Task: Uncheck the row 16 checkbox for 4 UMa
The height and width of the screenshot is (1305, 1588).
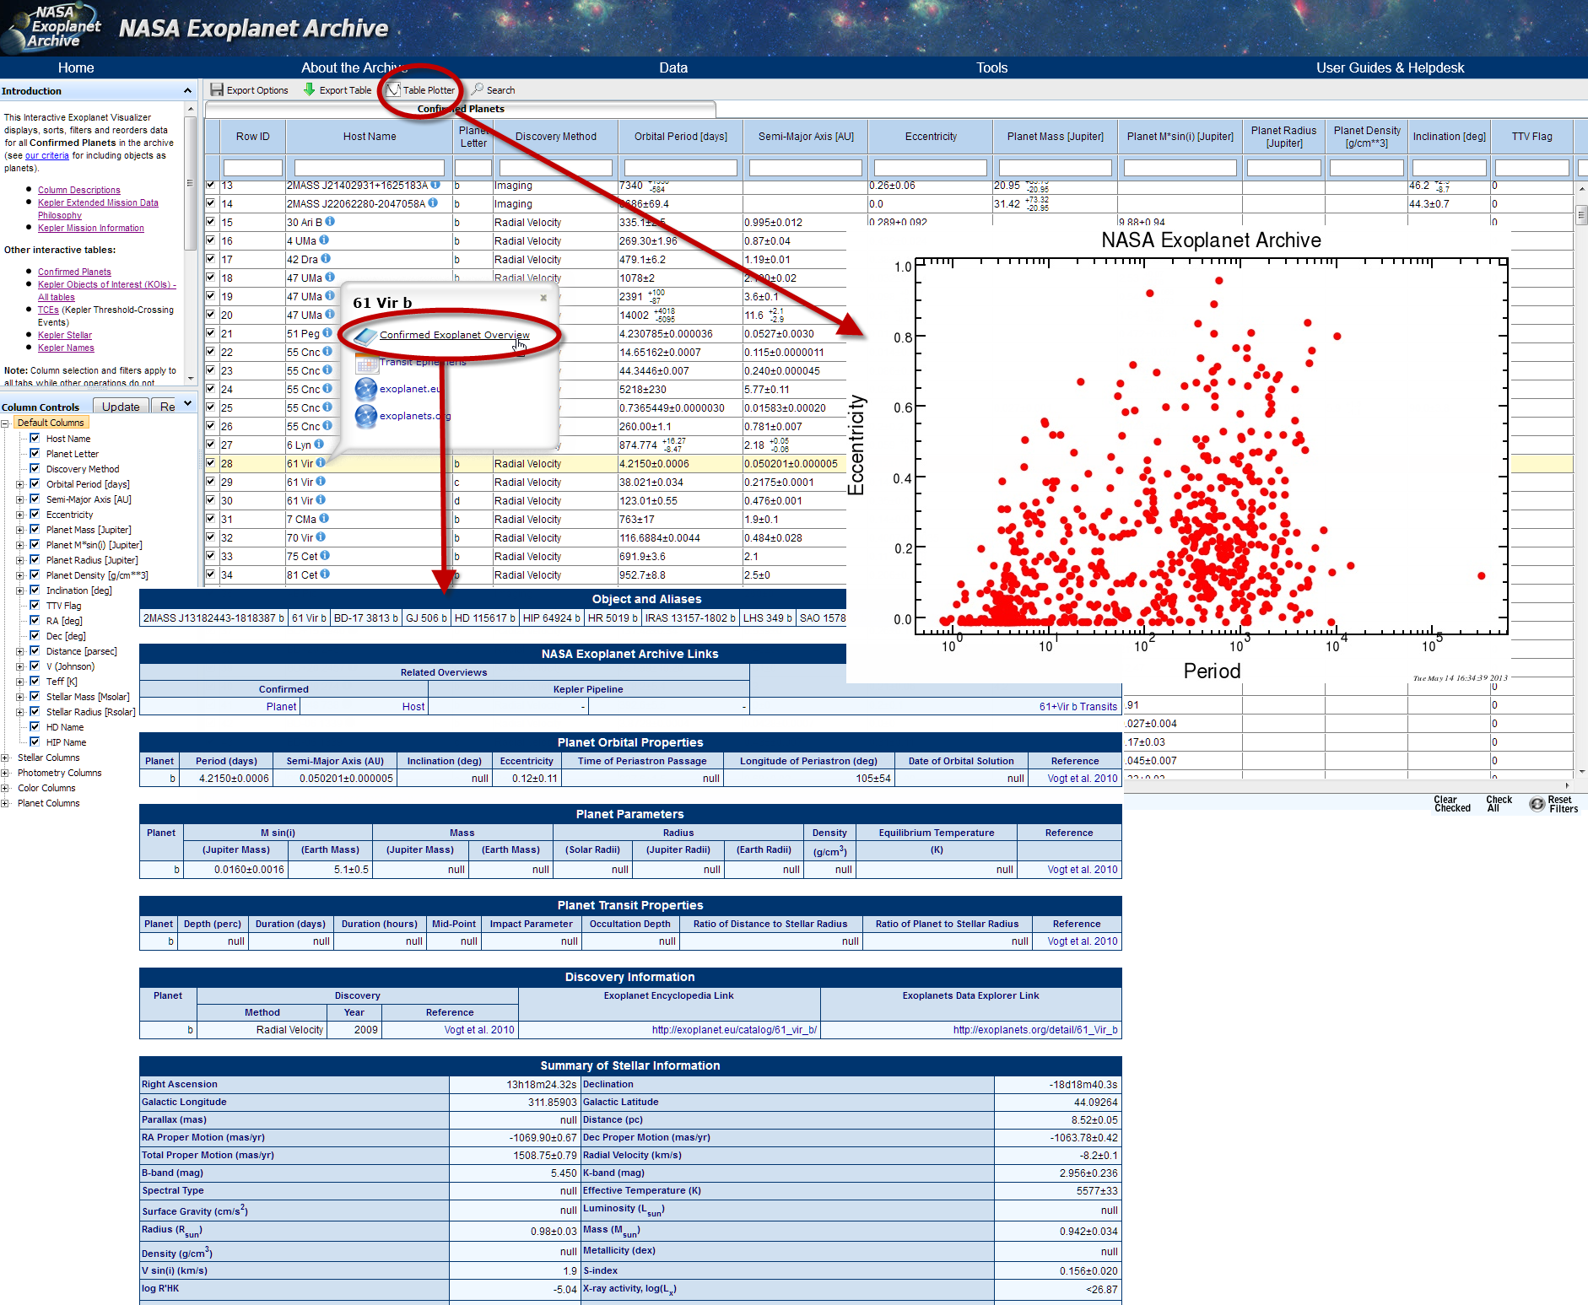Action: click(x=211, y=240)
